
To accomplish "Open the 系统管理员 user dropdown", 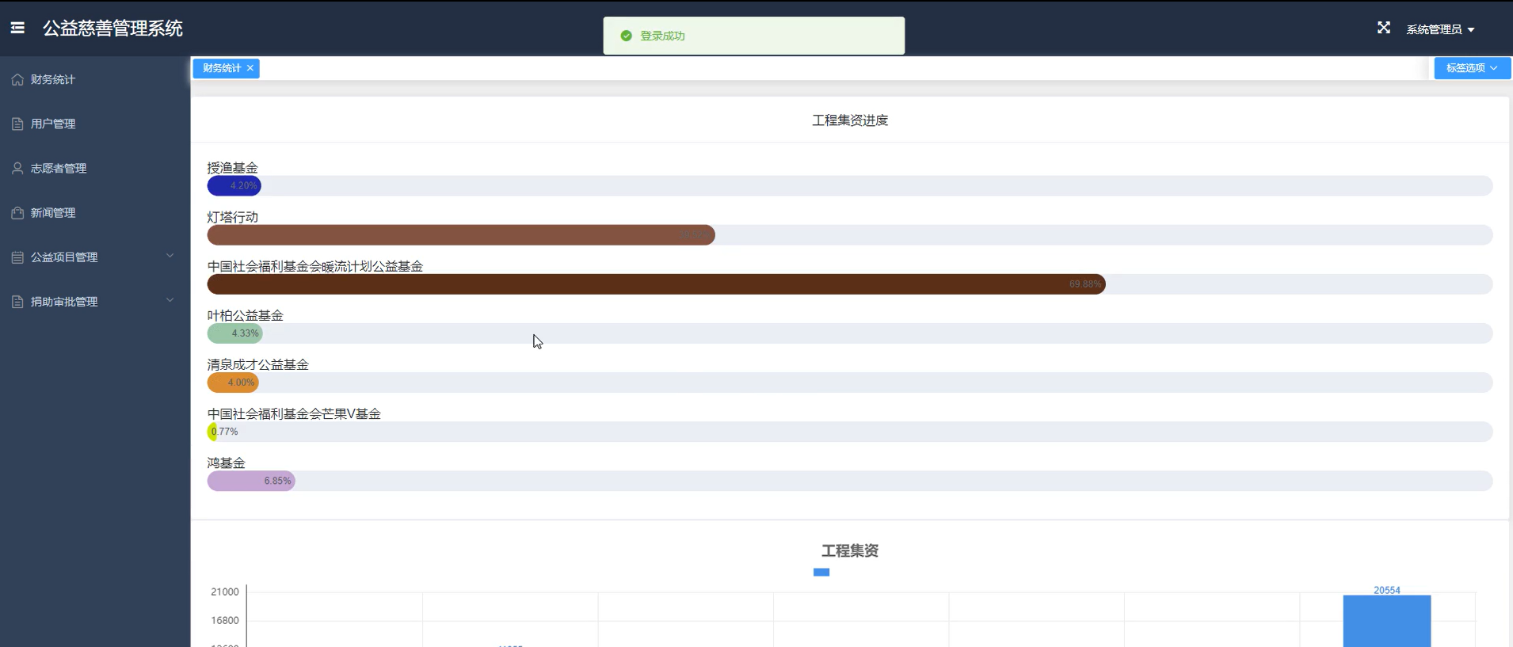I will (x=1440, y=29).
